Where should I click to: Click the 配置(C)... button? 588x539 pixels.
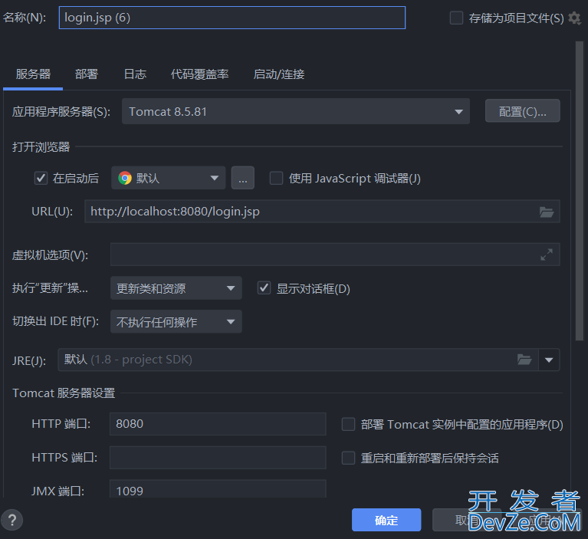coord(522,111)
